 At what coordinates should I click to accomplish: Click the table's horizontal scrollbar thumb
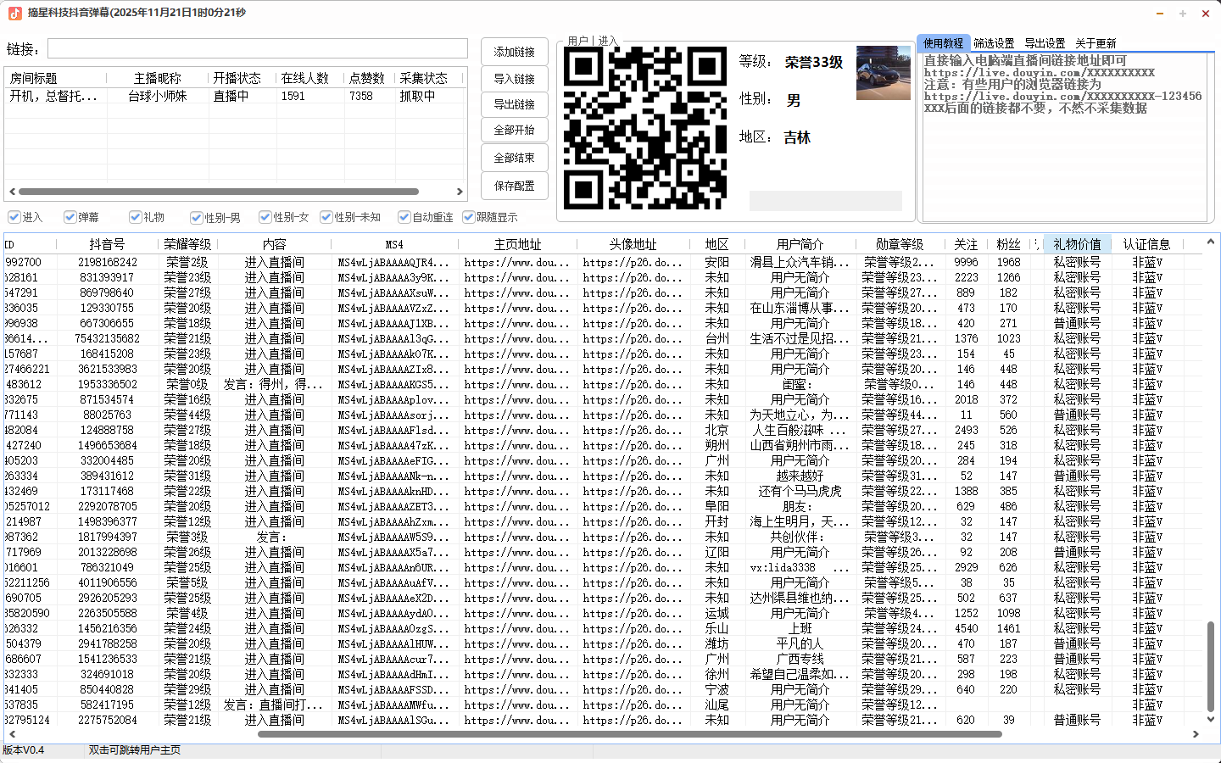click(x=617, y=734)
